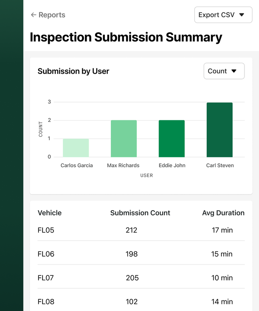The height and width of the screenshot is (311, 259).
Task: Click the Eddie John bar in chart
Action: [x=172, y=138]
